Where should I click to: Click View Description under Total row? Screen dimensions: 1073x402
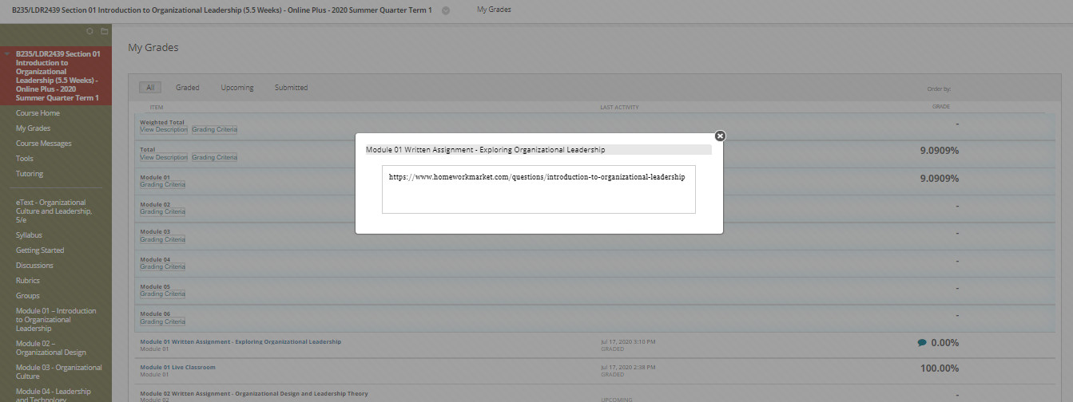(164, 157)
